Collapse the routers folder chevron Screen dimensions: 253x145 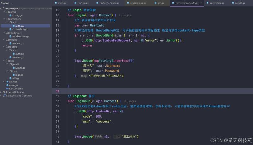point(4,47)
